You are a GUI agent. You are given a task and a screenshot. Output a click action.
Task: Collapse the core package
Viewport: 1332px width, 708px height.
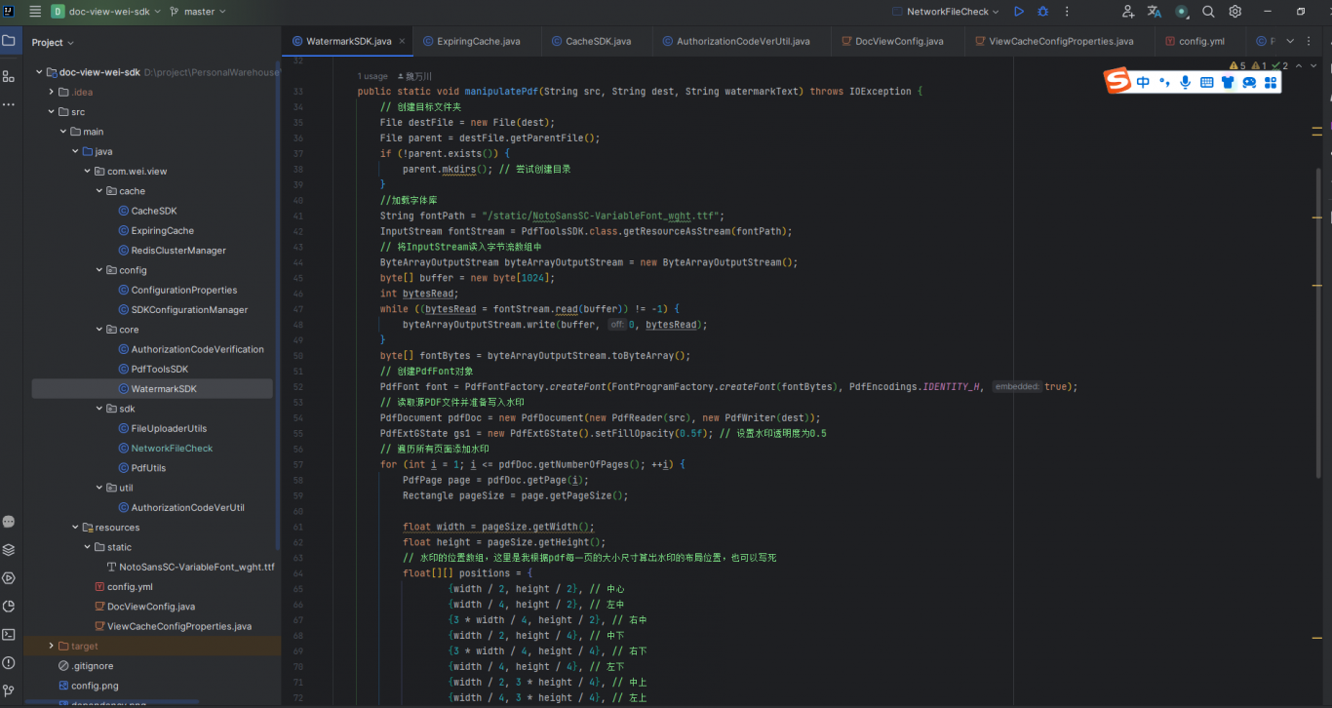click(99, 330)
